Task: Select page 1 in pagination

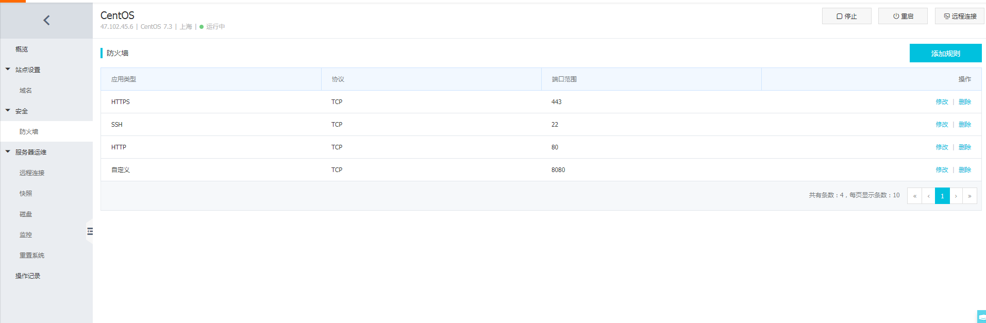Action: pos(942,196)
